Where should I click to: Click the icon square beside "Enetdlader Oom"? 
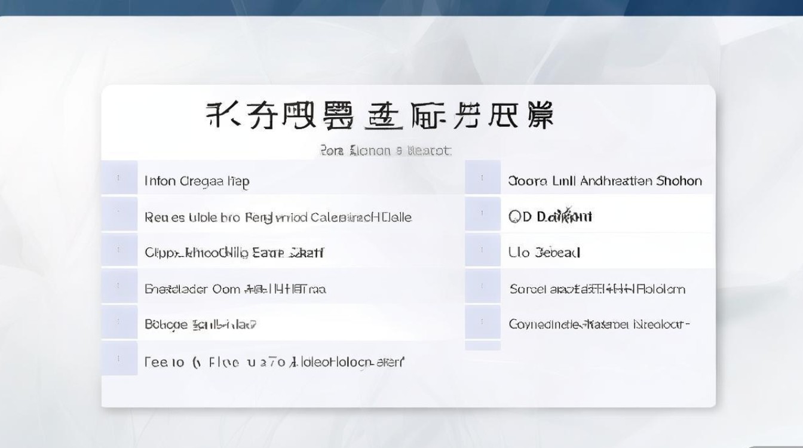pyautogui.click(x=119, y=286)
